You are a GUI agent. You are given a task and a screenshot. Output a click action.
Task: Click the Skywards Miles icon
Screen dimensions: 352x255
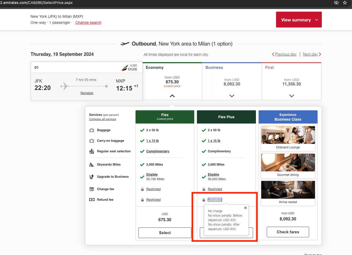92,165
